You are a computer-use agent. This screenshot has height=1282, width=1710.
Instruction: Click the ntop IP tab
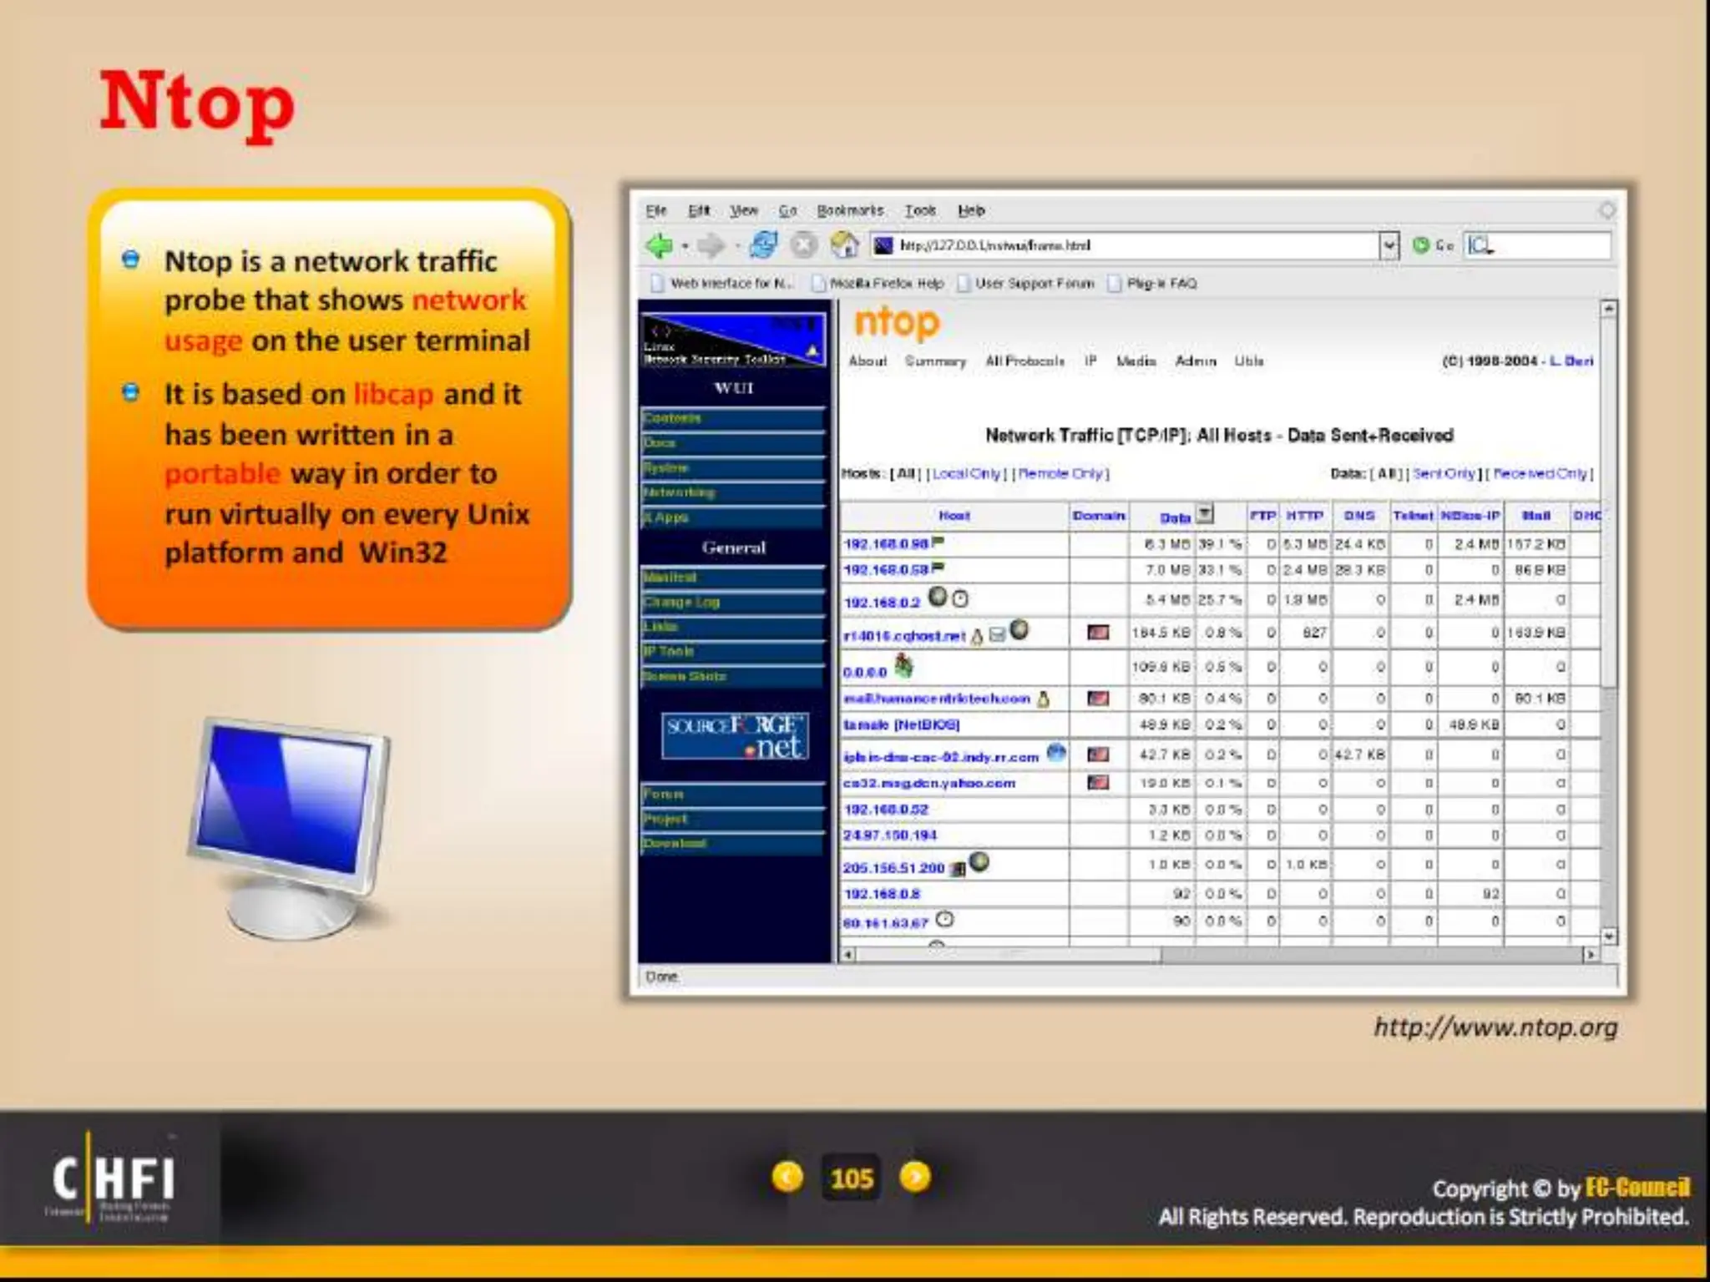[1090, 361]
